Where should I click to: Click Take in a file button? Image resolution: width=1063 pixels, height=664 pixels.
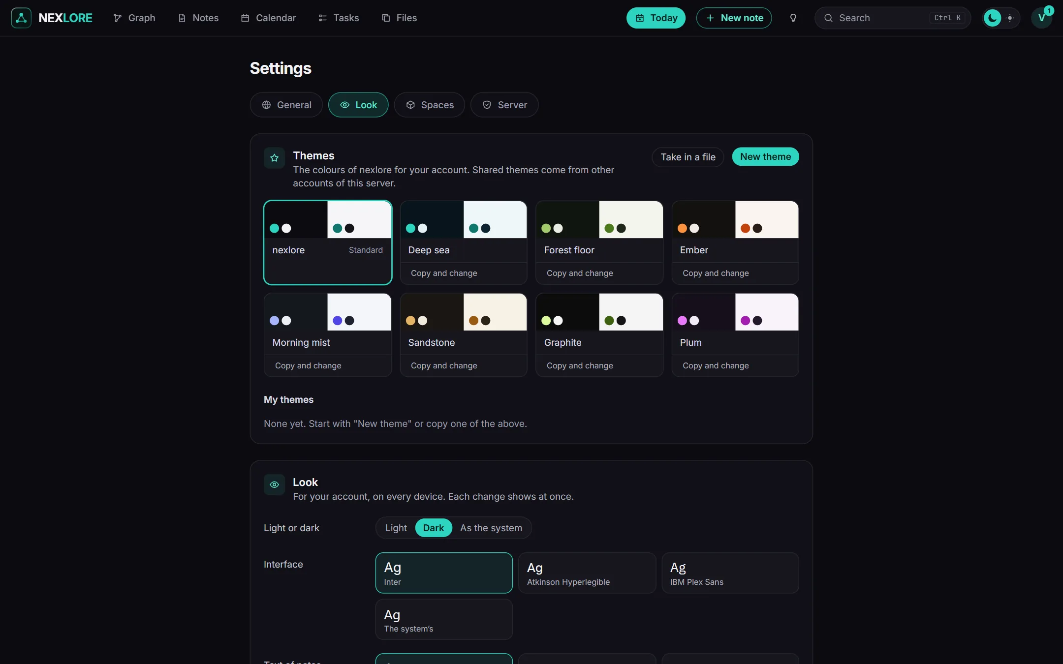[x=688, y=157]
